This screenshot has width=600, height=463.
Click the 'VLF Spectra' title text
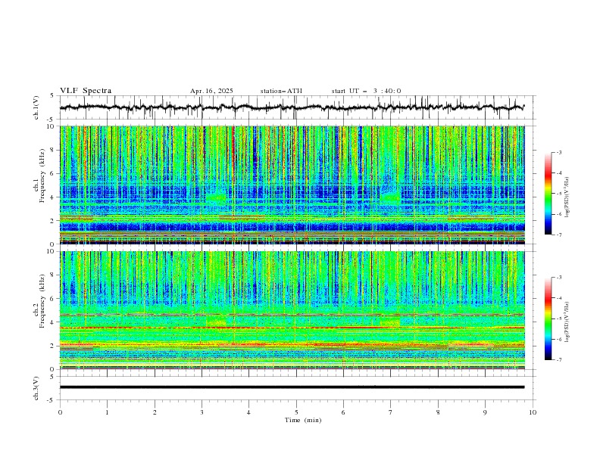click(x=86, y=91)
